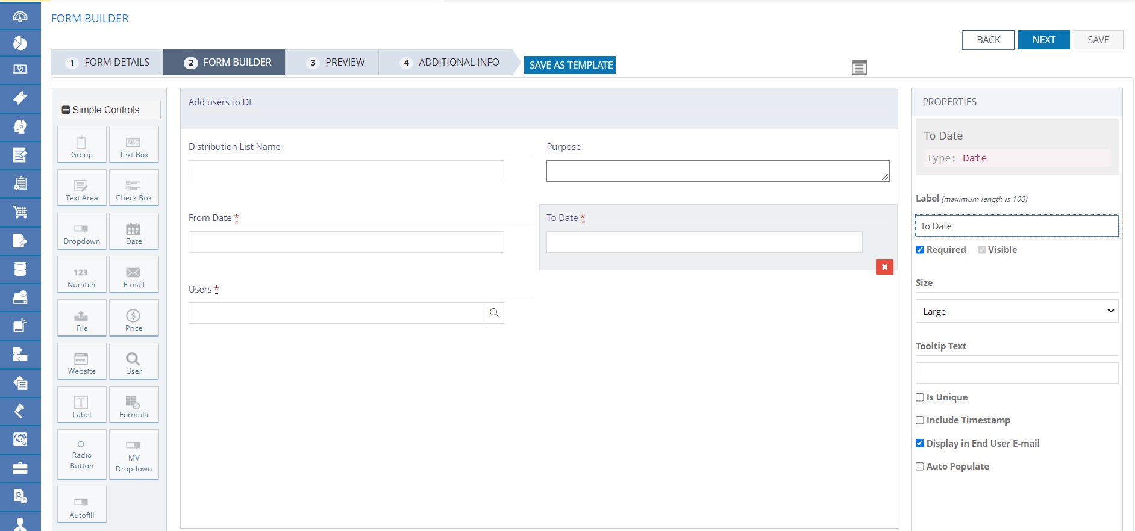
Task: Add an MV Dropdown control
Action: (x=134, y=455)
